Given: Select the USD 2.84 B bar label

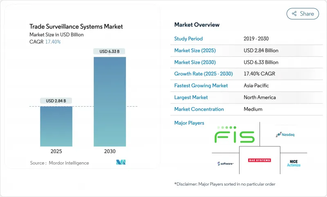Looking at the screenshot, I should coord(56,101).
